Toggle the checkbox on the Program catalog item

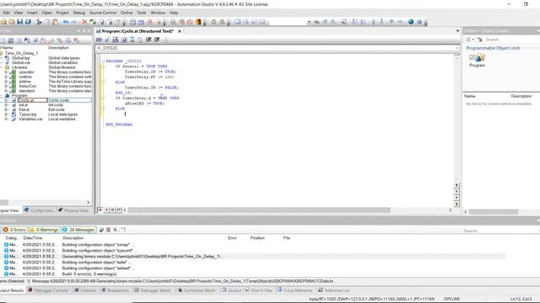(x=472, y=57)
